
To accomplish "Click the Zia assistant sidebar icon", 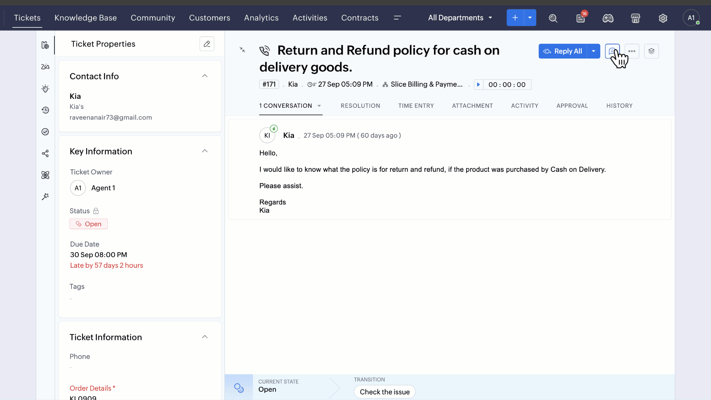I will (x=45, y=67).
